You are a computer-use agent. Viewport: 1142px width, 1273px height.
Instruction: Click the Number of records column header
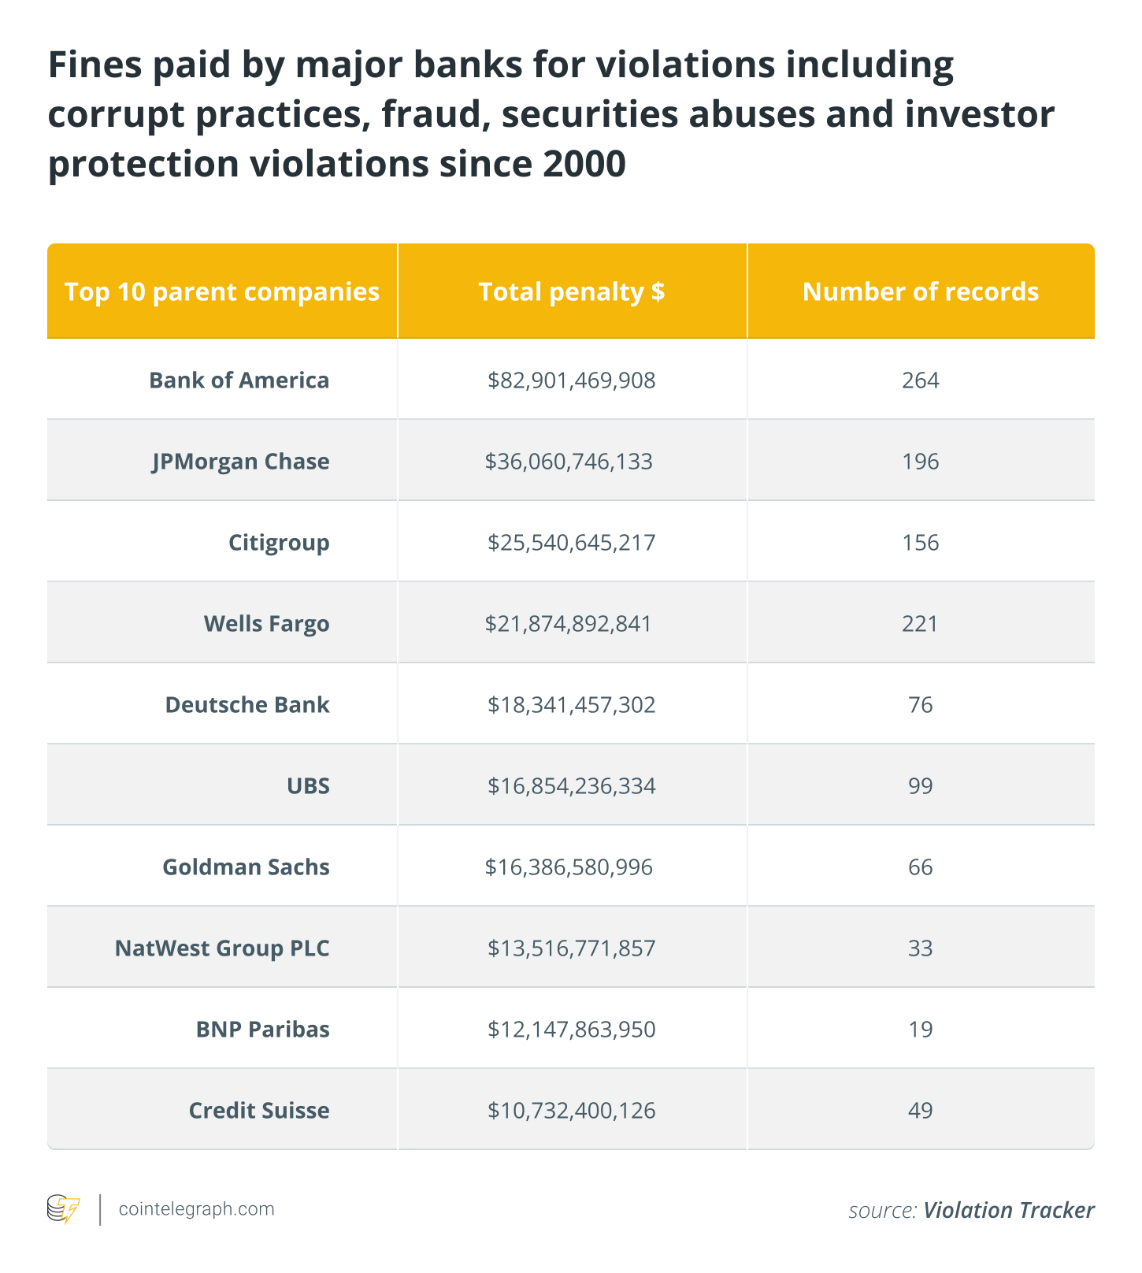click(x=921, y=291)
